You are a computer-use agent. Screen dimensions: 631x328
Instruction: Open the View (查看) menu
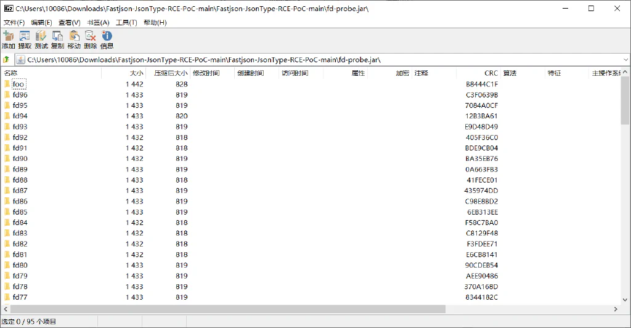69,23
